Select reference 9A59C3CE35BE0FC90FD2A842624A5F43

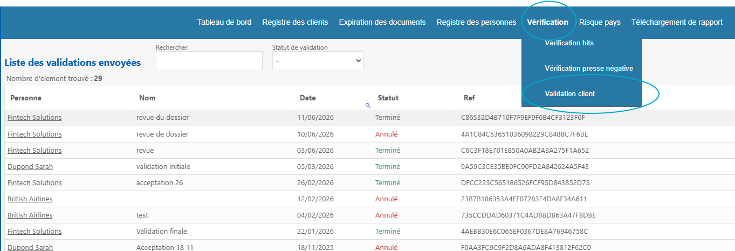click(x=525, y=166)
